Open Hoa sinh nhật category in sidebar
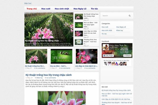The image size is (158, 105). coord(107,30)
